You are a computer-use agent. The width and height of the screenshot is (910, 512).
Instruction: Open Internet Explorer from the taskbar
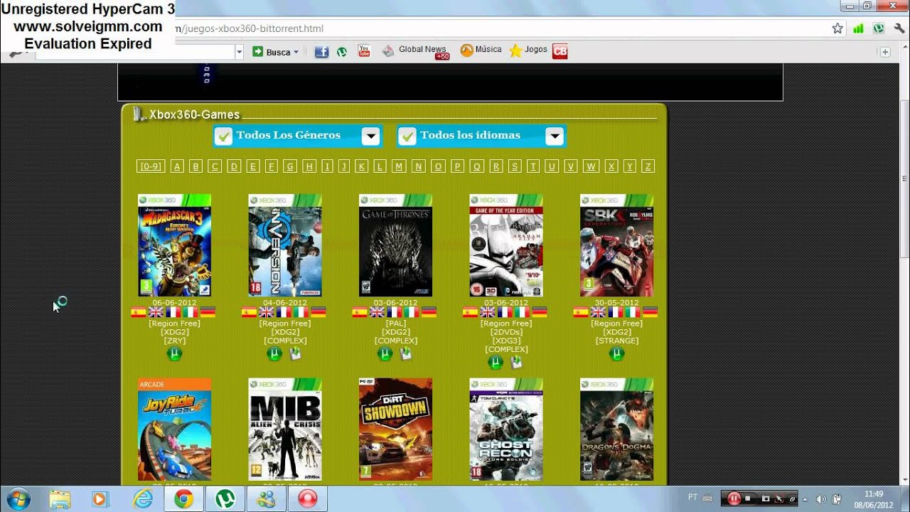point(143,498)
